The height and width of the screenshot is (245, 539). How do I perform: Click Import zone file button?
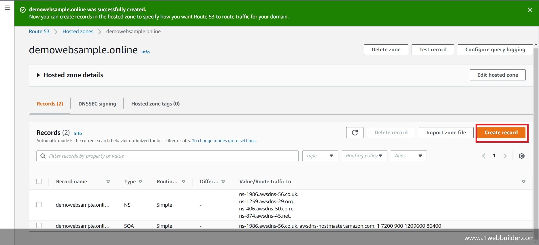pyautogui.click(x=446, y=133)
